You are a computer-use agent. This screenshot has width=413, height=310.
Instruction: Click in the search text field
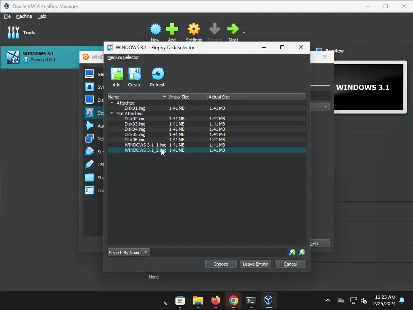click(219, 253)
